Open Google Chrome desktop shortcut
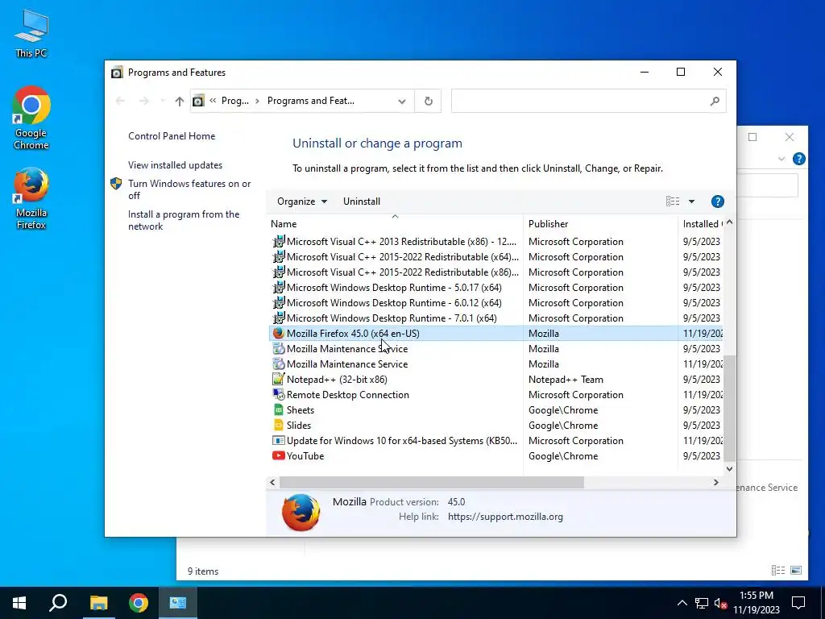This screenshot has height=619, width=825. click(x=31, y=118)
